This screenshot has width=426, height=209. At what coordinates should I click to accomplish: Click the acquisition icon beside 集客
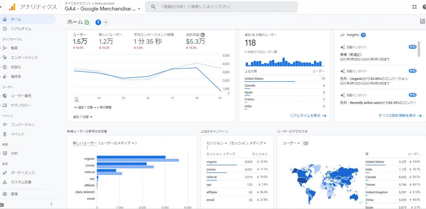[5, 48]
